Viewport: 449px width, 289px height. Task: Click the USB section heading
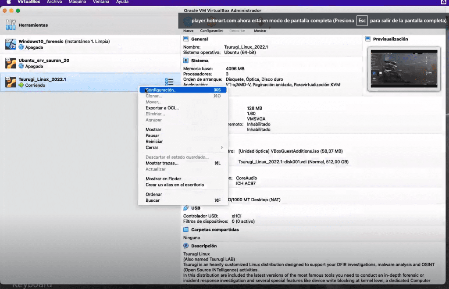coord(196,208)
